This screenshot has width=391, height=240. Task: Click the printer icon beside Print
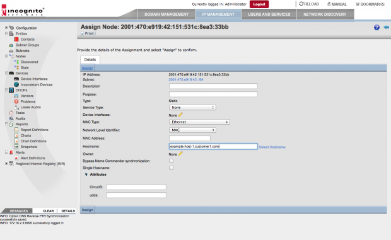pos(82,33)
